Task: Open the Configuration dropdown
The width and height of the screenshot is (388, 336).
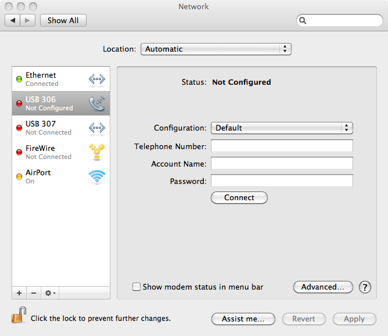Action: click(282, 128)
